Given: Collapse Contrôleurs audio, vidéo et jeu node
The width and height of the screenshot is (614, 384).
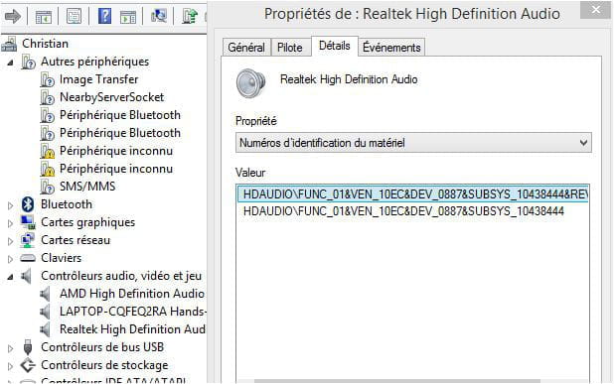Looking at the screenshot, I should 10,277.
